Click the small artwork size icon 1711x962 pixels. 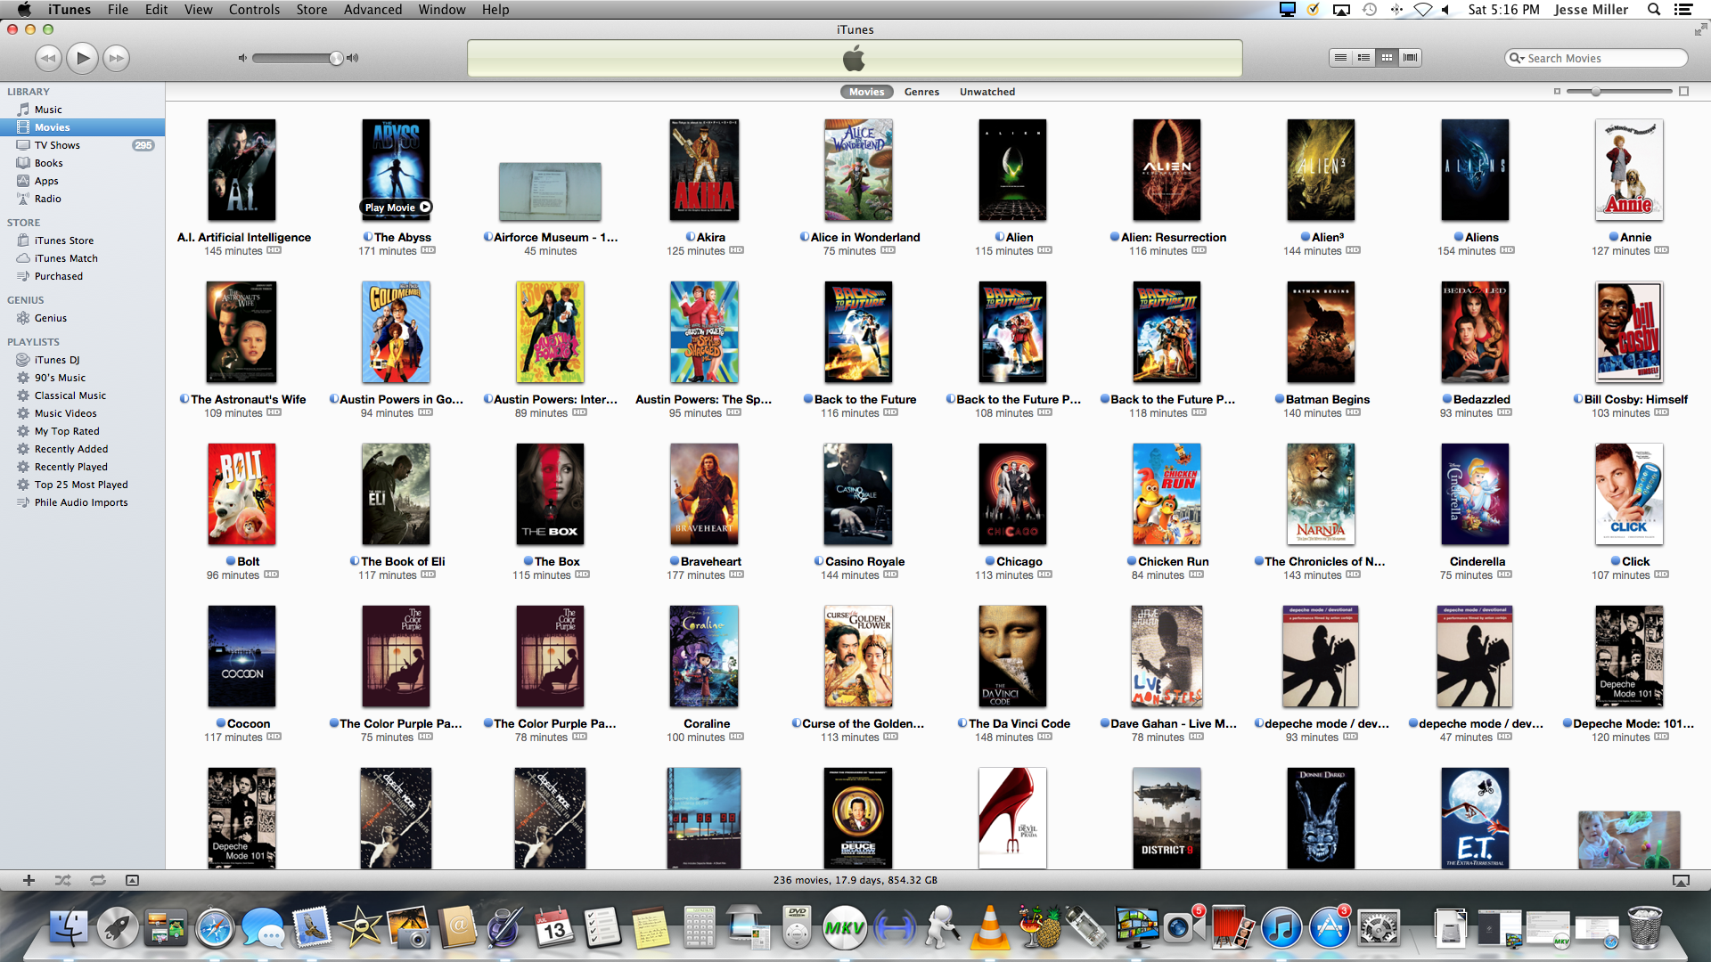pyautogui.click(x=1557, y=92)
